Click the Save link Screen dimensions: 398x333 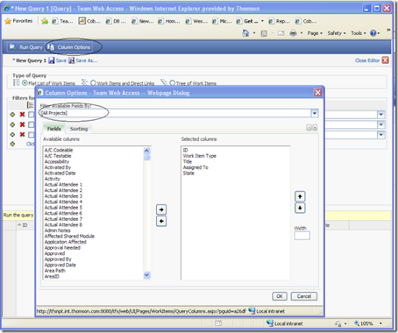[x=61, y=61]
